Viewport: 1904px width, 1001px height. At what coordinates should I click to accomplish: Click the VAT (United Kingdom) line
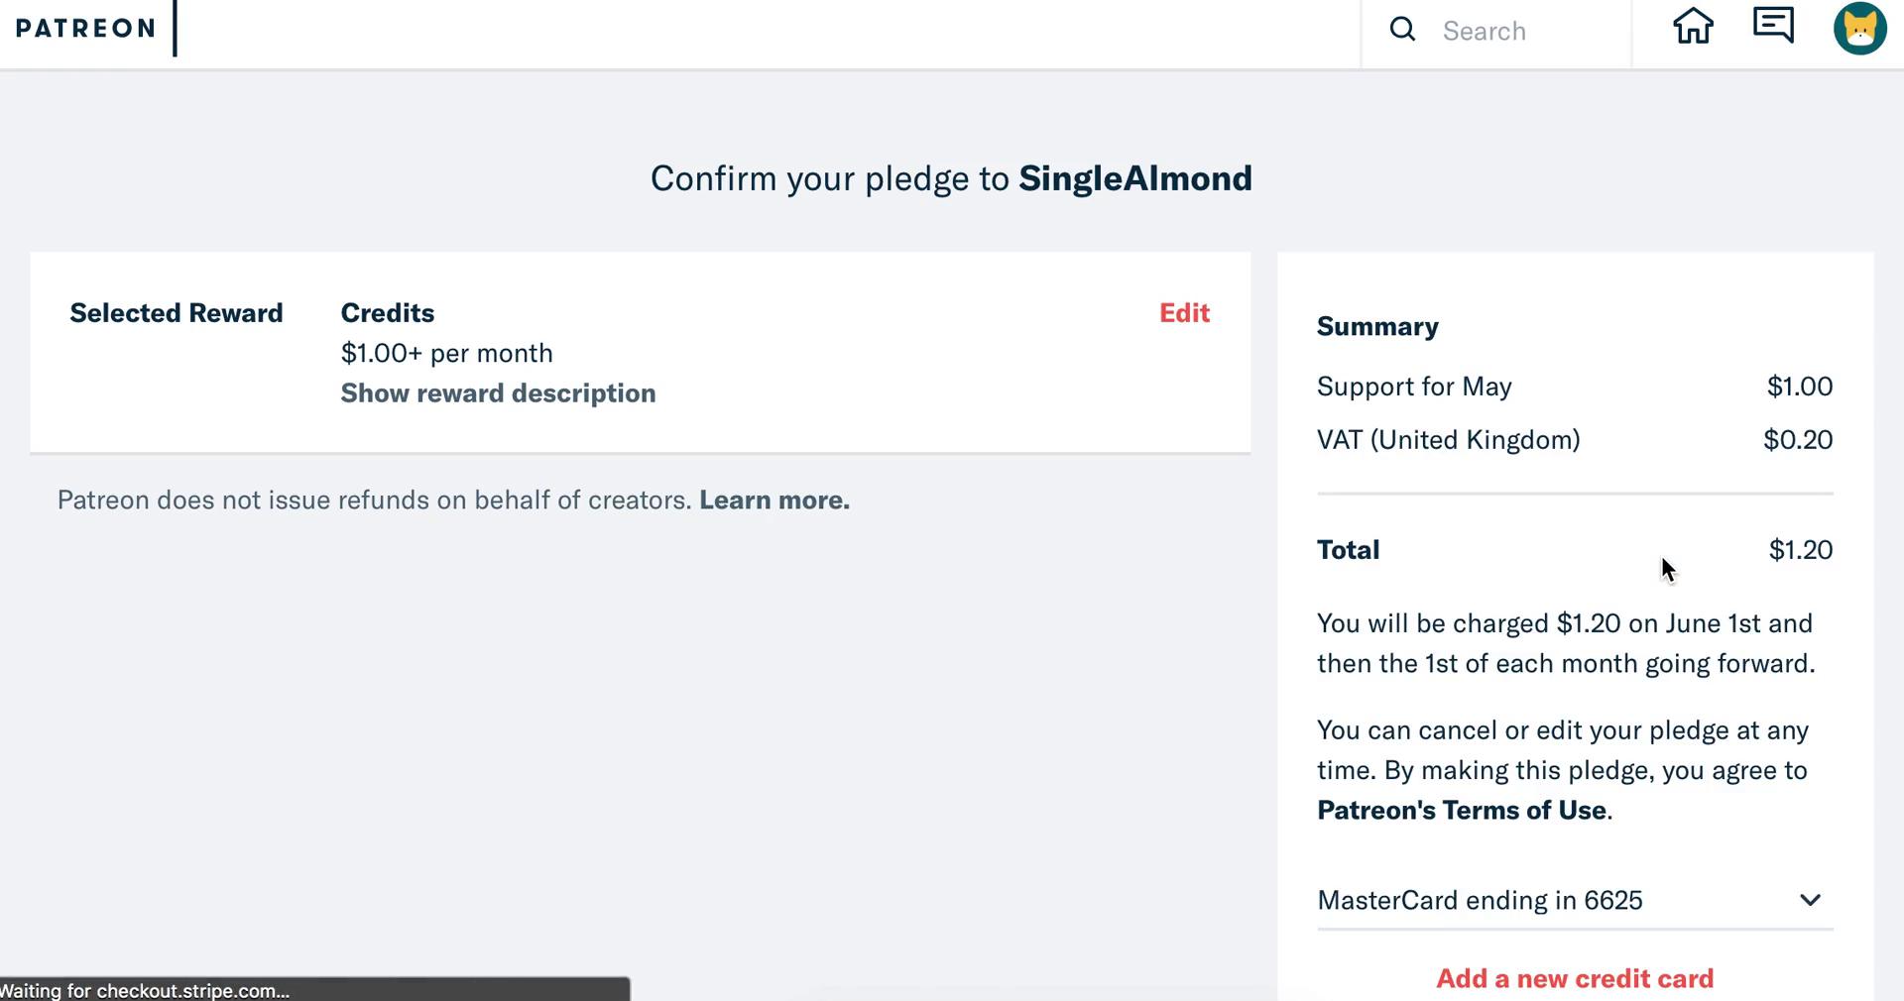(1575, 440)
